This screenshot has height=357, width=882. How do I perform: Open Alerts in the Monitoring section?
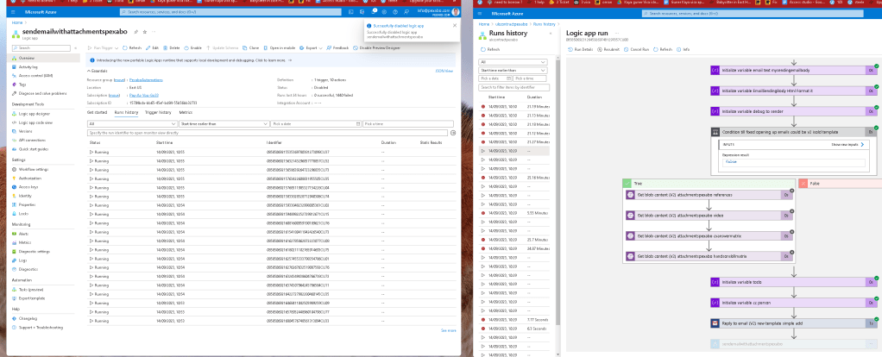pos(23,234)
